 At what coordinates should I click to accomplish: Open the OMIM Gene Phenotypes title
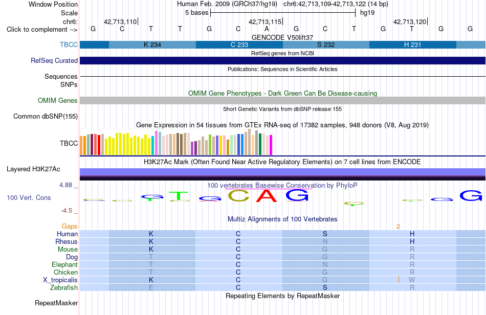pos(282,93)
